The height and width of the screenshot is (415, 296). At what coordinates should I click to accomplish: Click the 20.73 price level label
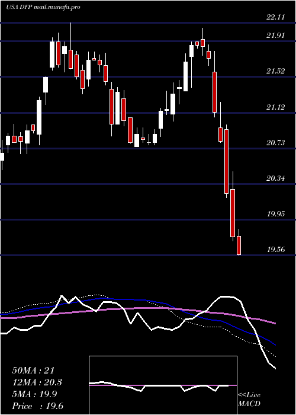tap(276, 143)
